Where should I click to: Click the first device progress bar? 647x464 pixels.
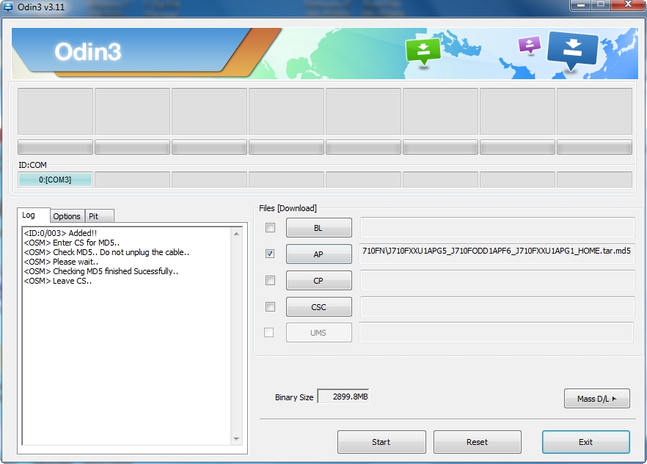coord(55,147)
